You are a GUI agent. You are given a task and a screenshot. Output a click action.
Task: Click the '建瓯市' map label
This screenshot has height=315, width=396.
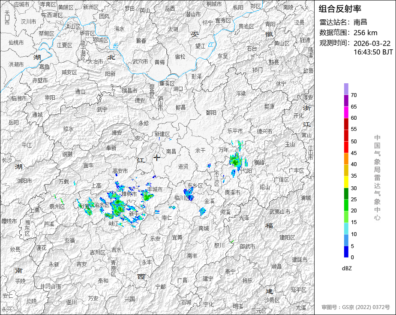point(300,260)
